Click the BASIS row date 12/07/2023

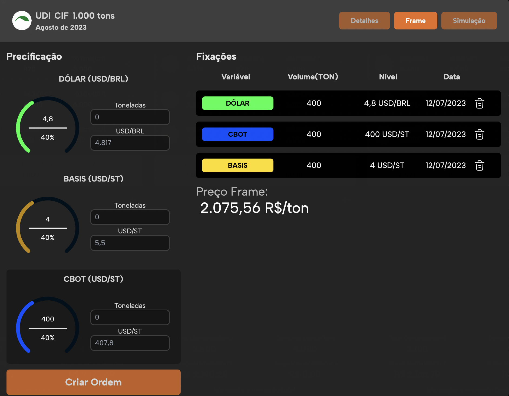tap(446, 165)
